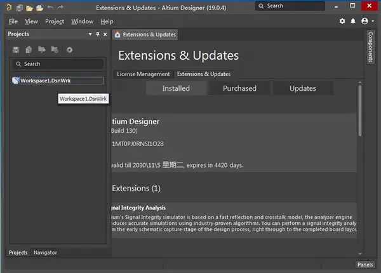381x273 pixels.
Task: Click the Purchased button
Action: pyautogui.click(x=239, y=88)
